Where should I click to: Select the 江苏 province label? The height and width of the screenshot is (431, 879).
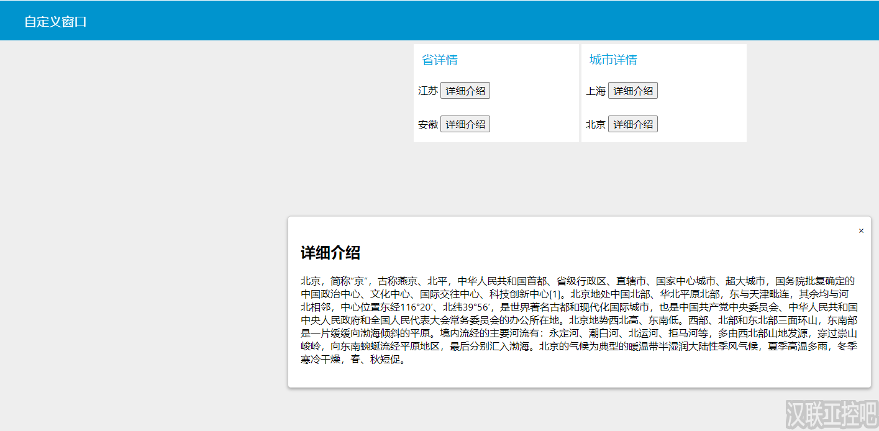click(427, 90)
